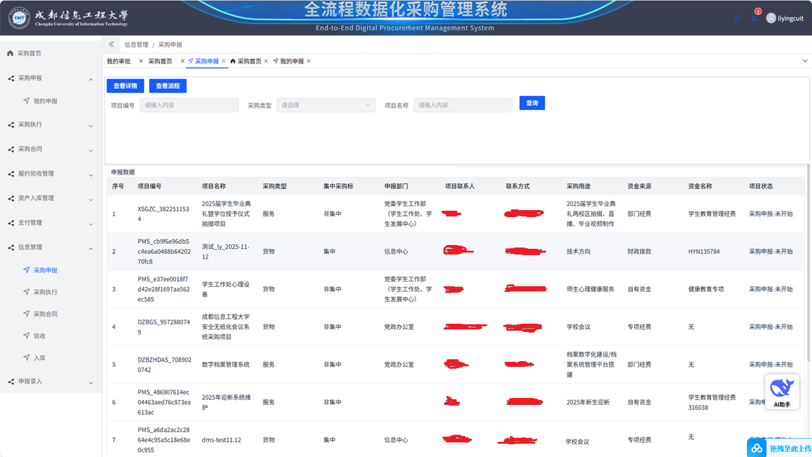The image size is (812, 457).
Task: Open the 采购类型 dropdown
Action: [325, 105]
